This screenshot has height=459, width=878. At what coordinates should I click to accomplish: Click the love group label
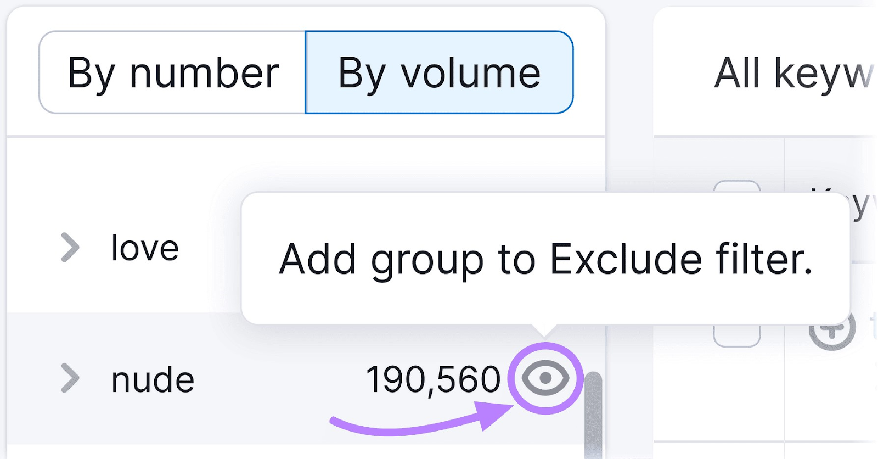pos(144,247)
